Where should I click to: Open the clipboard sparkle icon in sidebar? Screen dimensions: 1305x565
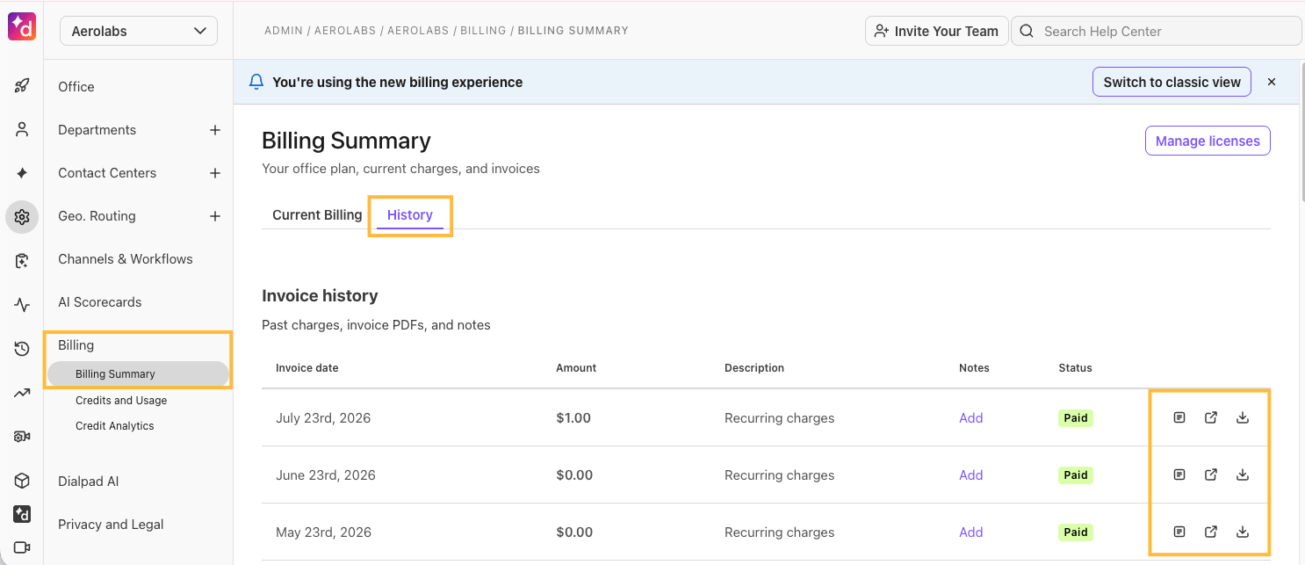[22, 261]
